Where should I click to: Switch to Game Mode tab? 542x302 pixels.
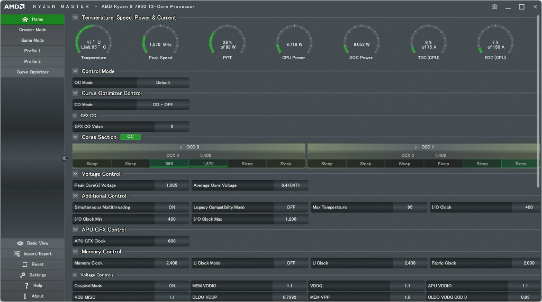tap(32, 40)
